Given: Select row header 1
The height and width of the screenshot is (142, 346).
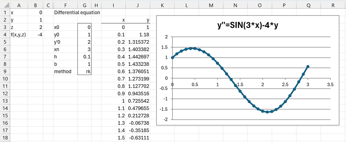Looking at the screenshot, I should point(5,13).
